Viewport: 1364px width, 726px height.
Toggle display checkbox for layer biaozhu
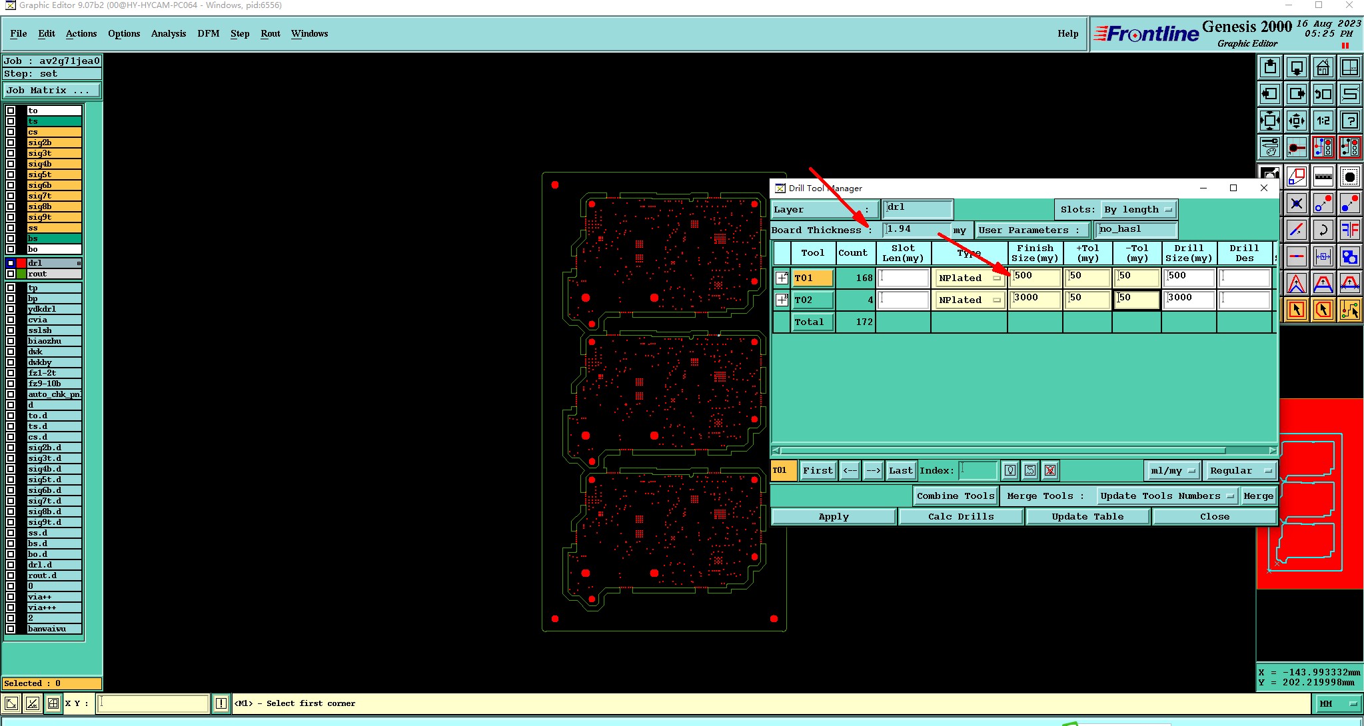click(11, 341)
